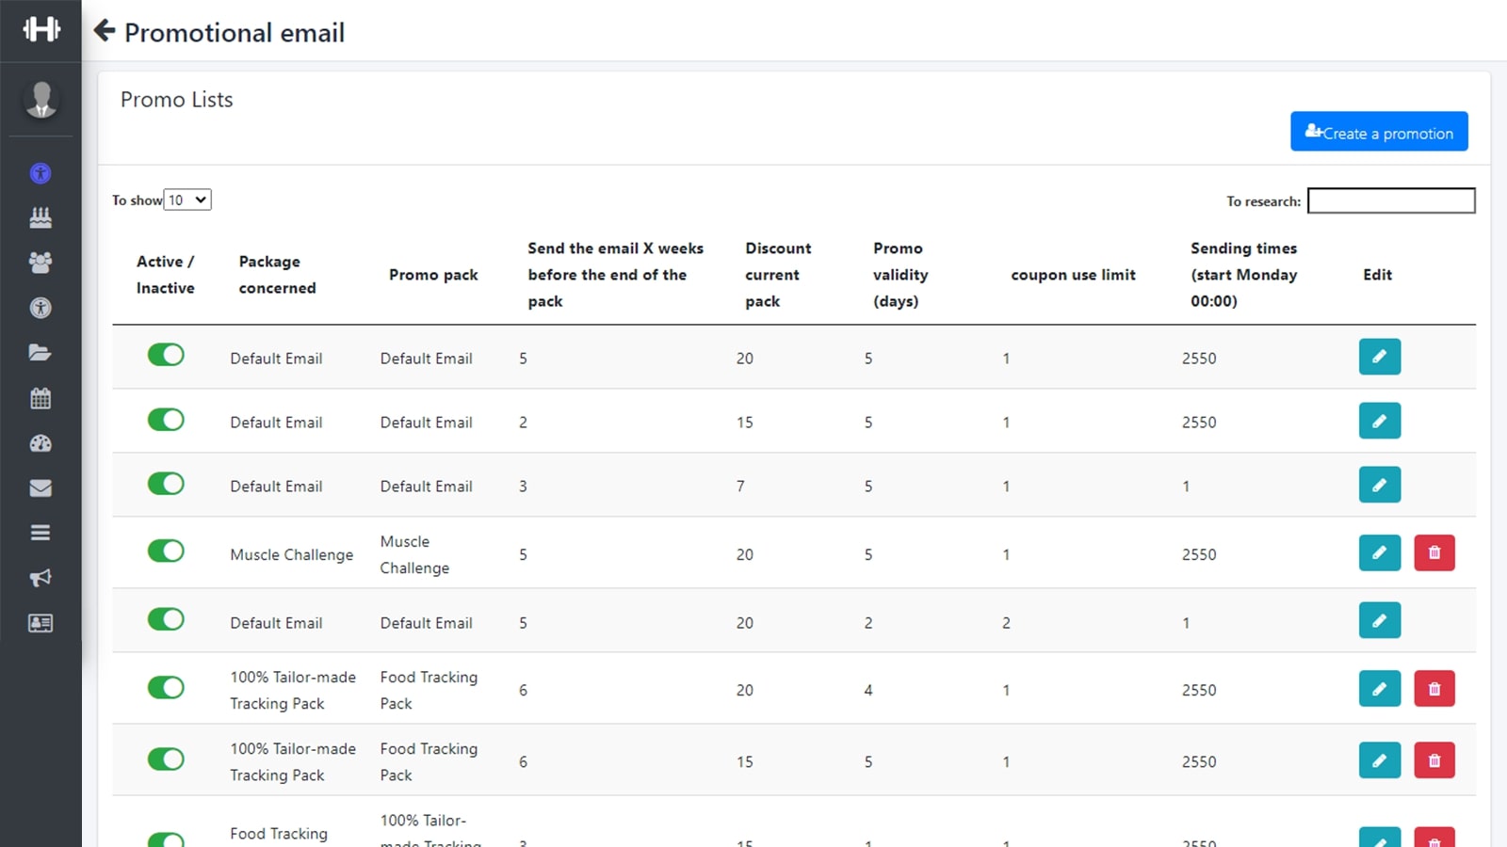Screen dimensions: 1507x847
Task: Open the envelope mail sidebar icon
Action: (x=41, y=487)
